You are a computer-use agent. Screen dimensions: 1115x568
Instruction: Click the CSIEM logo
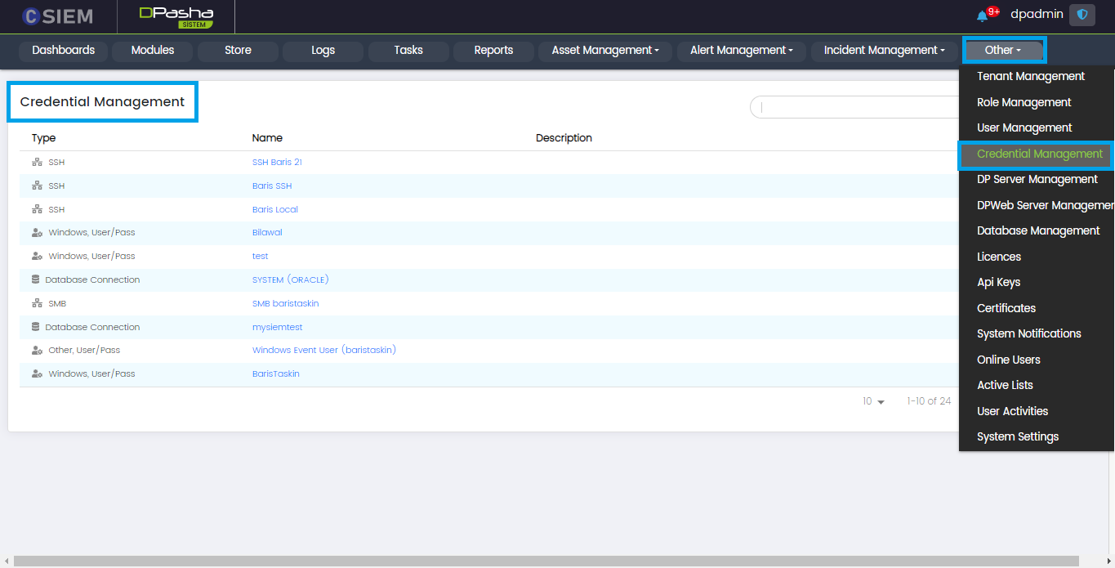pyautogui.click(x=57, y=16)
